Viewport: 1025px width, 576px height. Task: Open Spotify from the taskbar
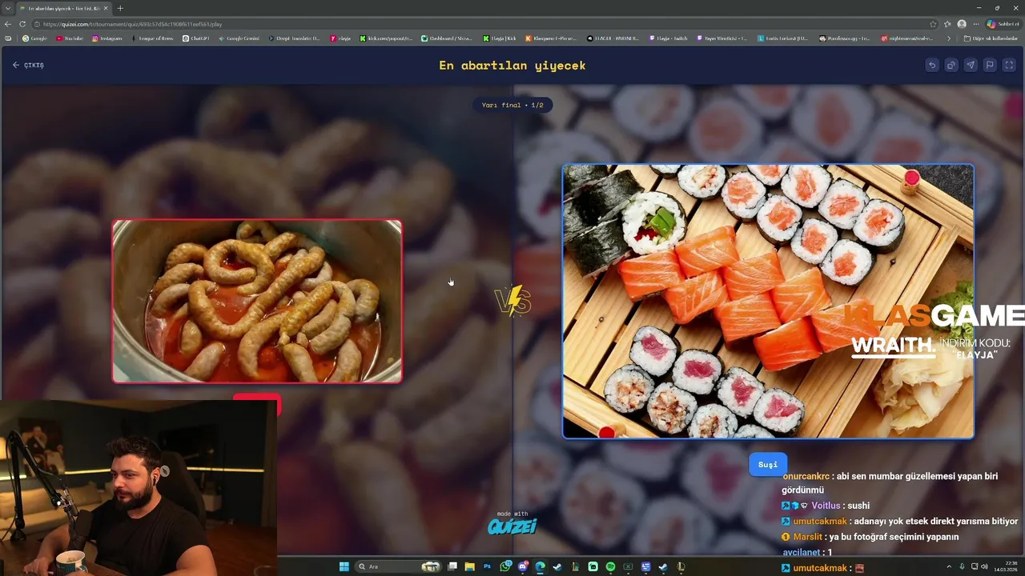(x=610, y=566)
